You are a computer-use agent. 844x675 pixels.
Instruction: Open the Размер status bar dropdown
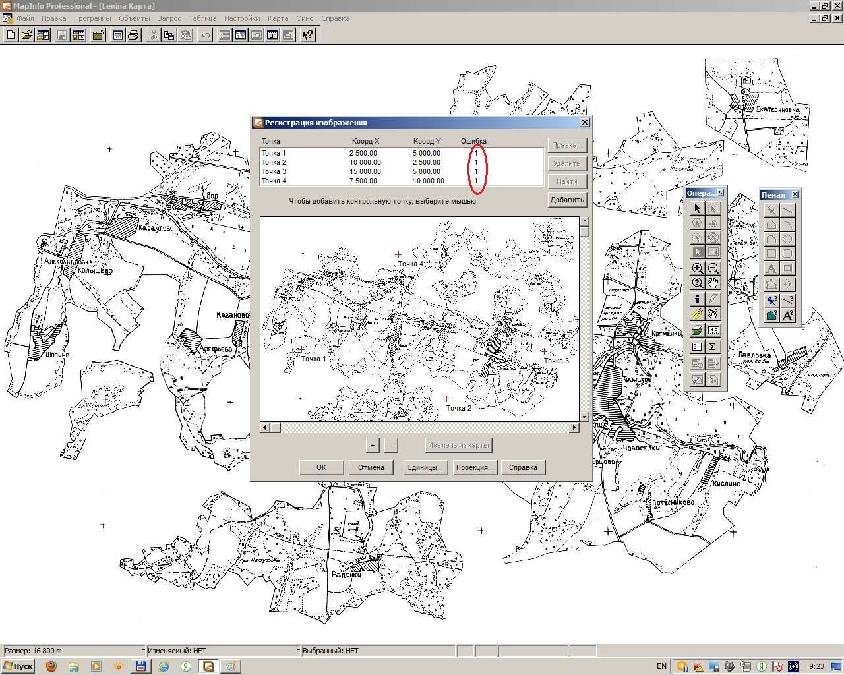coord(143,651)
